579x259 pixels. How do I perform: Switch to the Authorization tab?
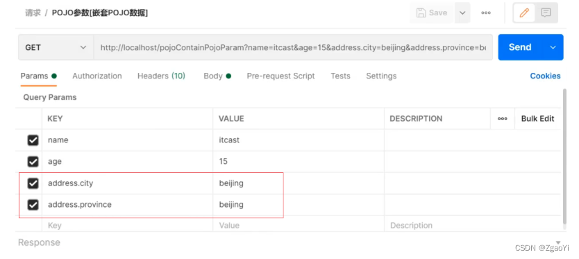click(97, 76)
